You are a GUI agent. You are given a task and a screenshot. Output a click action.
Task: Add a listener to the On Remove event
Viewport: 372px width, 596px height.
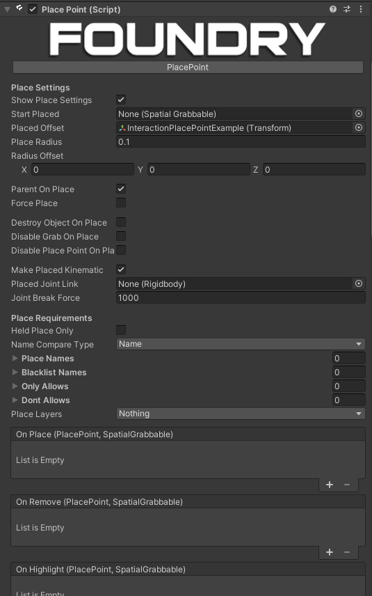click(330, 552)
